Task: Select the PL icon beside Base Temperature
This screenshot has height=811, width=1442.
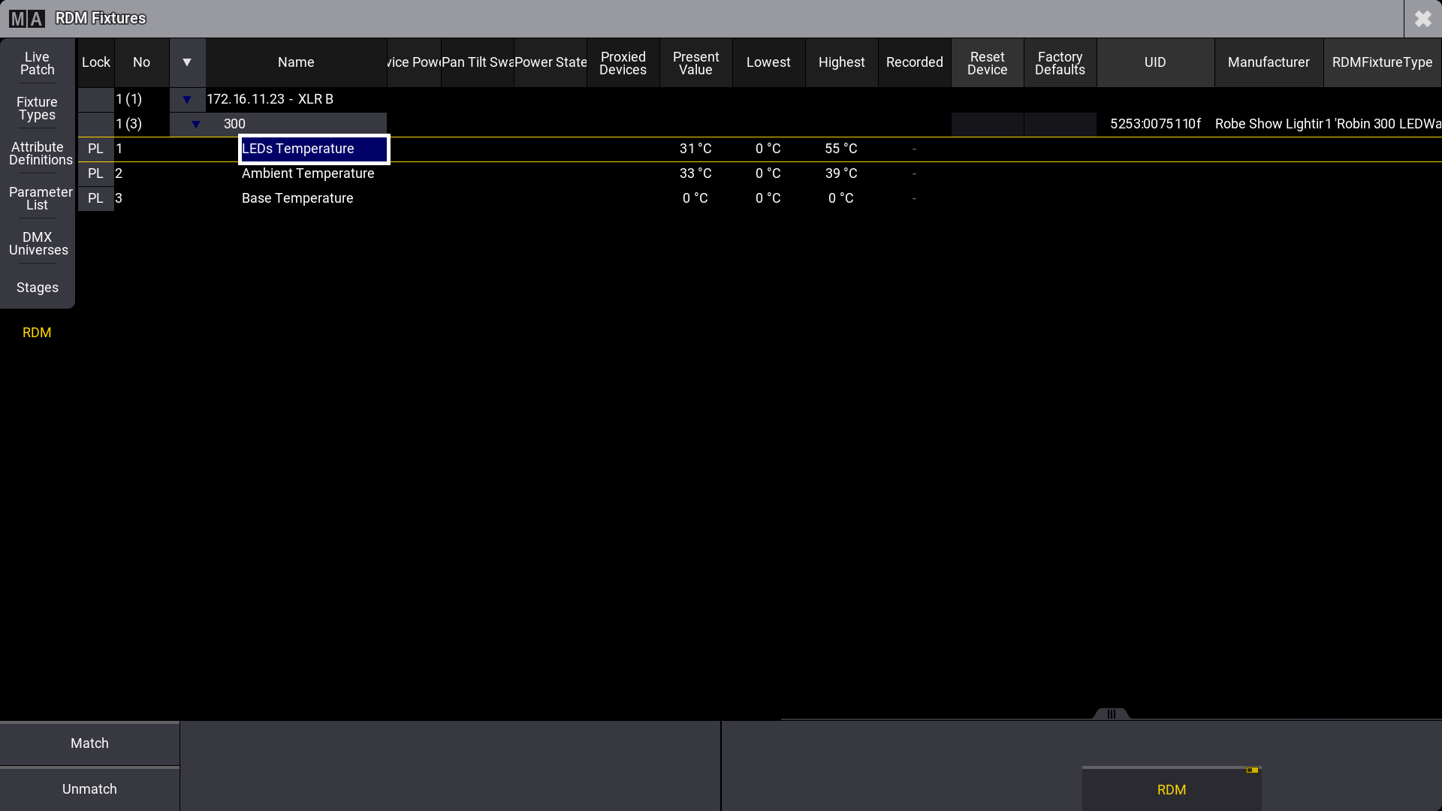Action: click(95, 198)
